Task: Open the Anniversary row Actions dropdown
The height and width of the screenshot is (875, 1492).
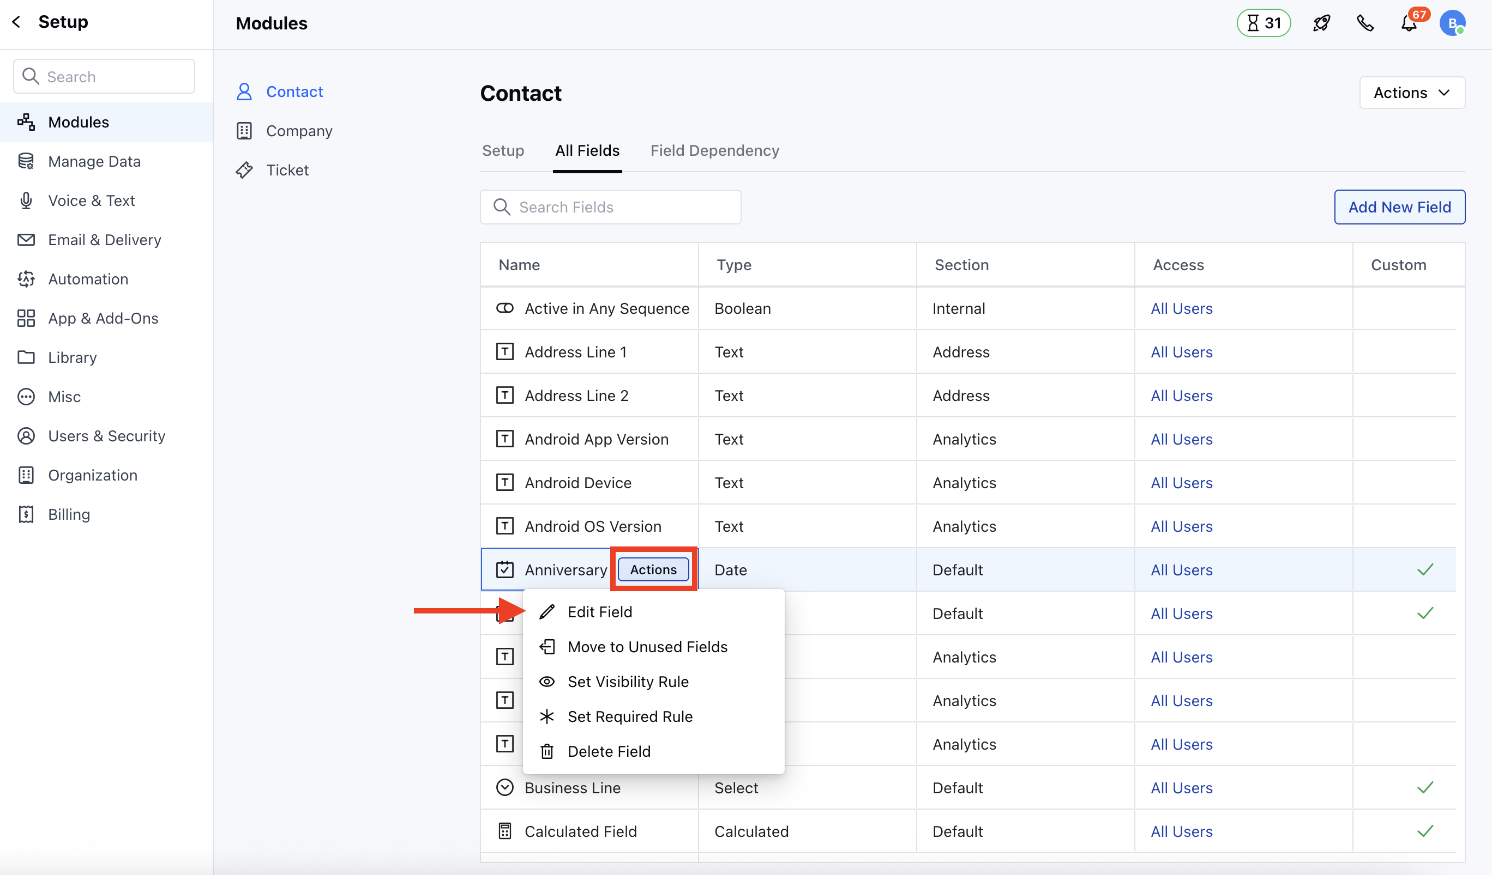Action: click(x=652, y=569)
